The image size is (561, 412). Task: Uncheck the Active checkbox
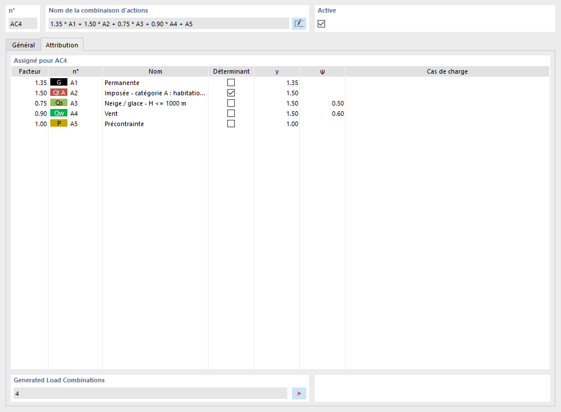tap(321, 24)
